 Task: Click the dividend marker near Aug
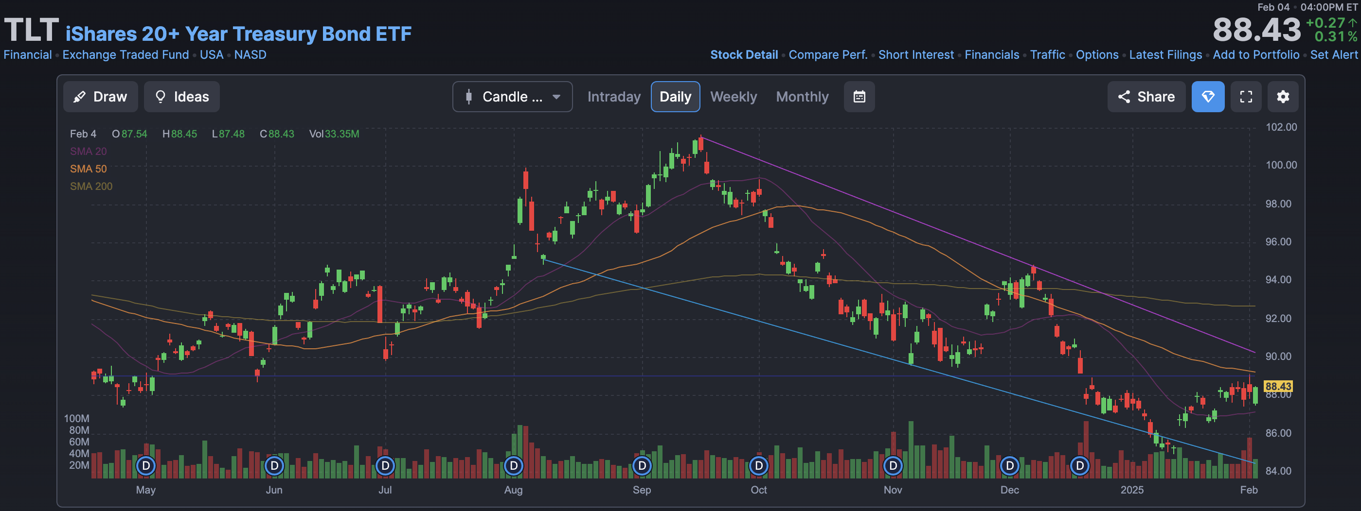point(514,466)
